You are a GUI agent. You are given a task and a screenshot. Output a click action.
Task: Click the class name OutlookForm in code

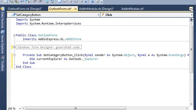48,35
